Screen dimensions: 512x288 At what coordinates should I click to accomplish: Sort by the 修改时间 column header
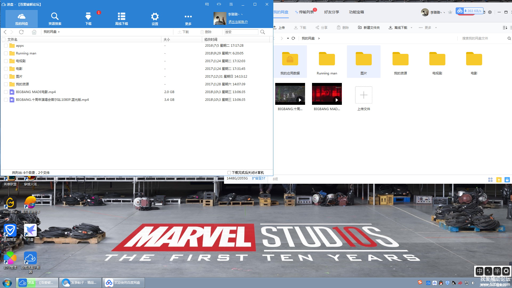pos(236,39)
